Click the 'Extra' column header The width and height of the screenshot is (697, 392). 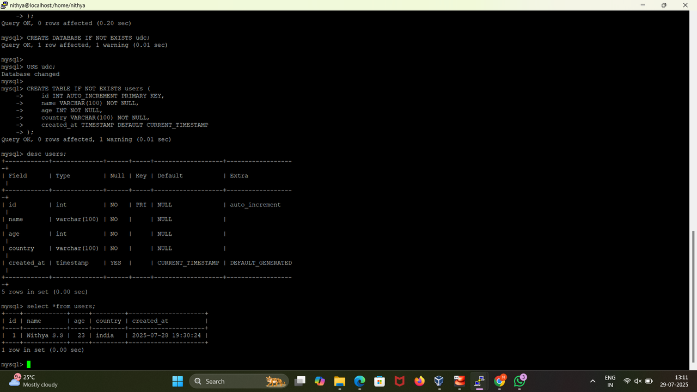239,176
